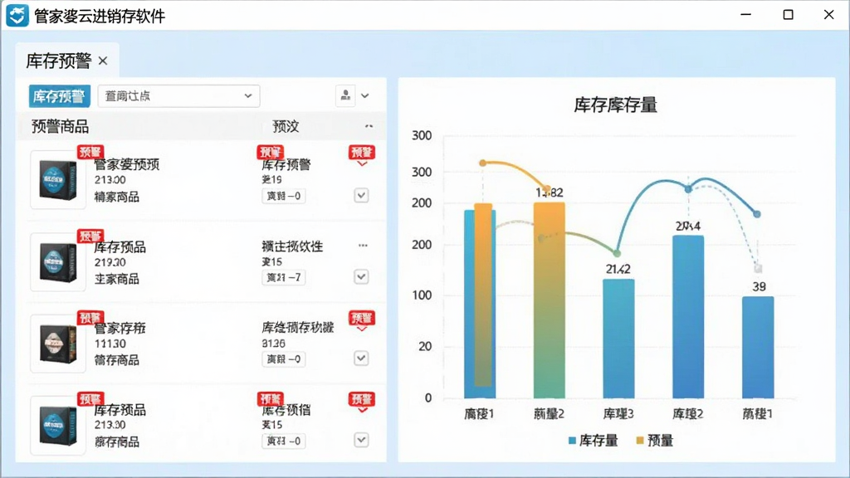Open the product thumbnail priced 219.30
850x478 pixels.
pyautogui.click(x=58, y=262)
